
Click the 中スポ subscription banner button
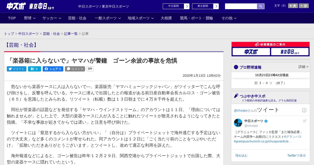[x=251, y=52]
